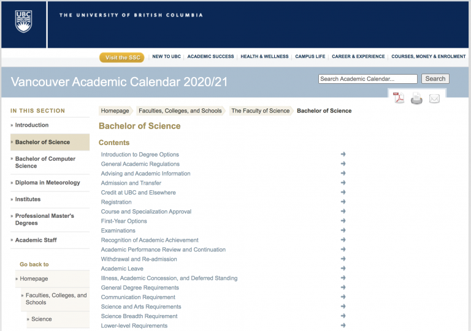Click arrow icon beside Examinations row
This screenshot has width=471, height=331.
pos(343,231)
